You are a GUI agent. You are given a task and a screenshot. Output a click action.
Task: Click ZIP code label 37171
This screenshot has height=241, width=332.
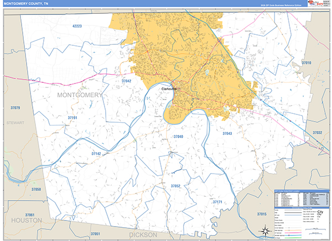[x=217, y=202]
